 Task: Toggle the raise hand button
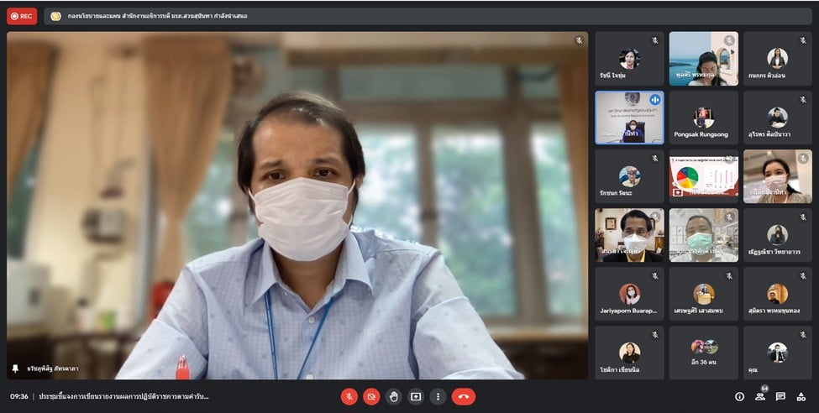pos(393,396)
